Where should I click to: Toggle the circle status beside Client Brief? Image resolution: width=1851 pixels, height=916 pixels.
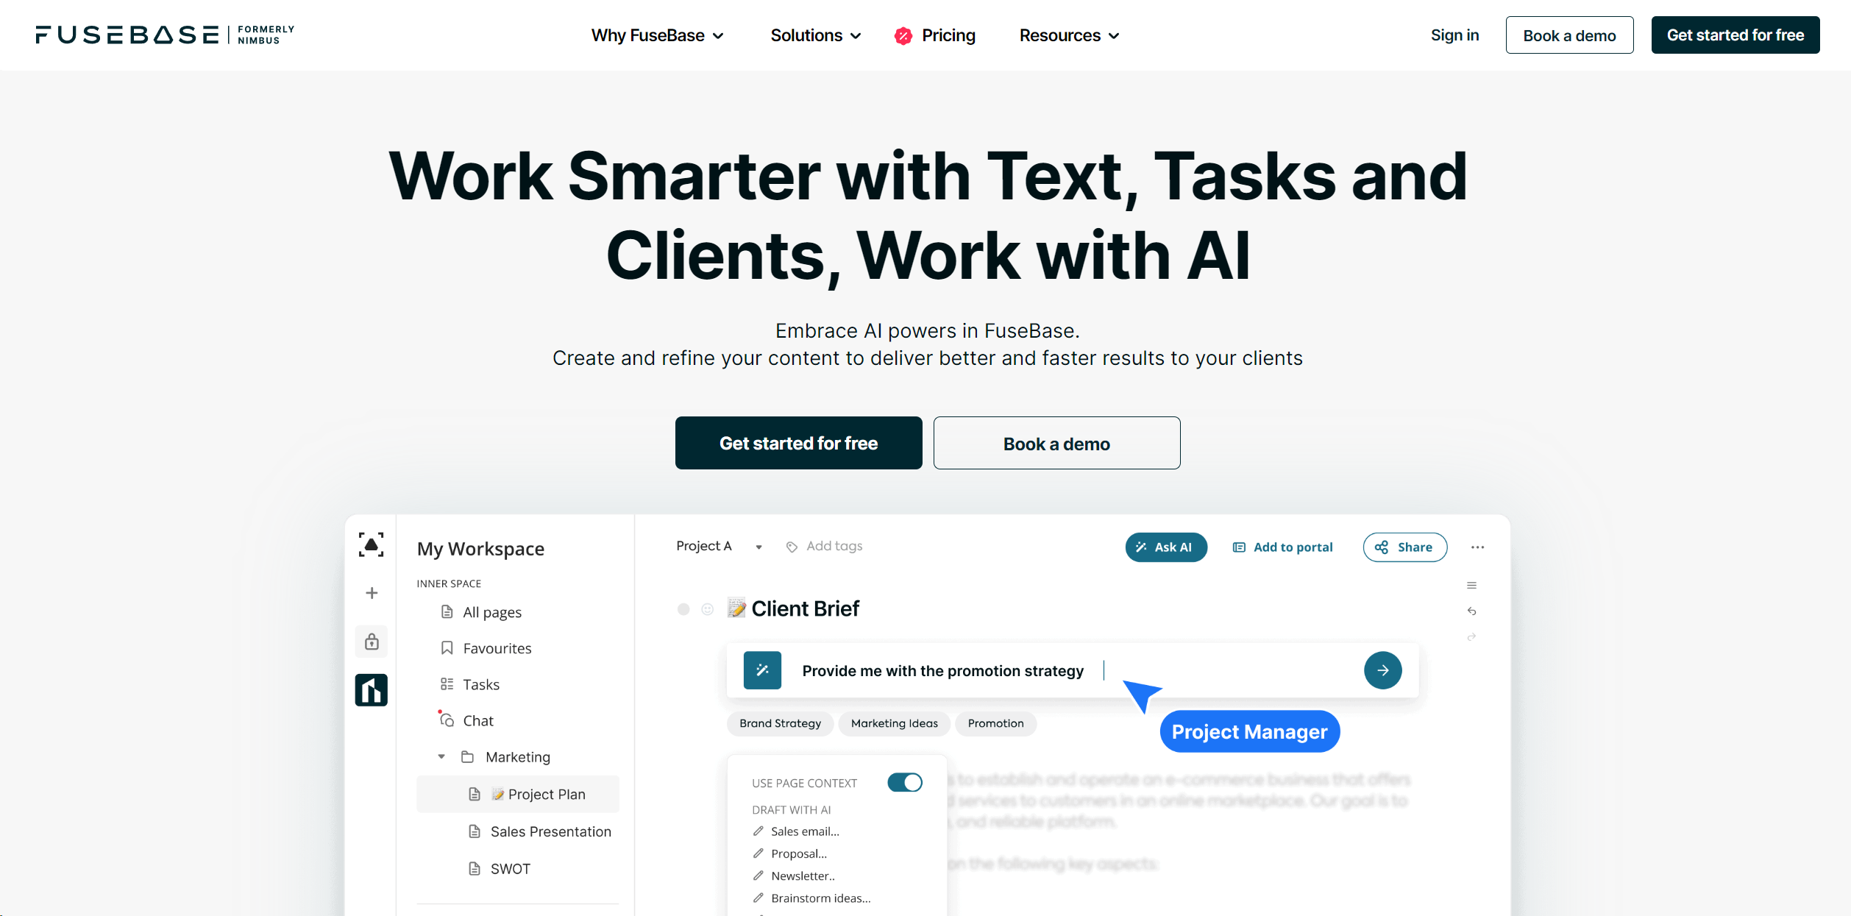[683, 609]
